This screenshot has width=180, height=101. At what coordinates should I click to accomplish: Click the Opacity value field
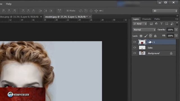170,30
